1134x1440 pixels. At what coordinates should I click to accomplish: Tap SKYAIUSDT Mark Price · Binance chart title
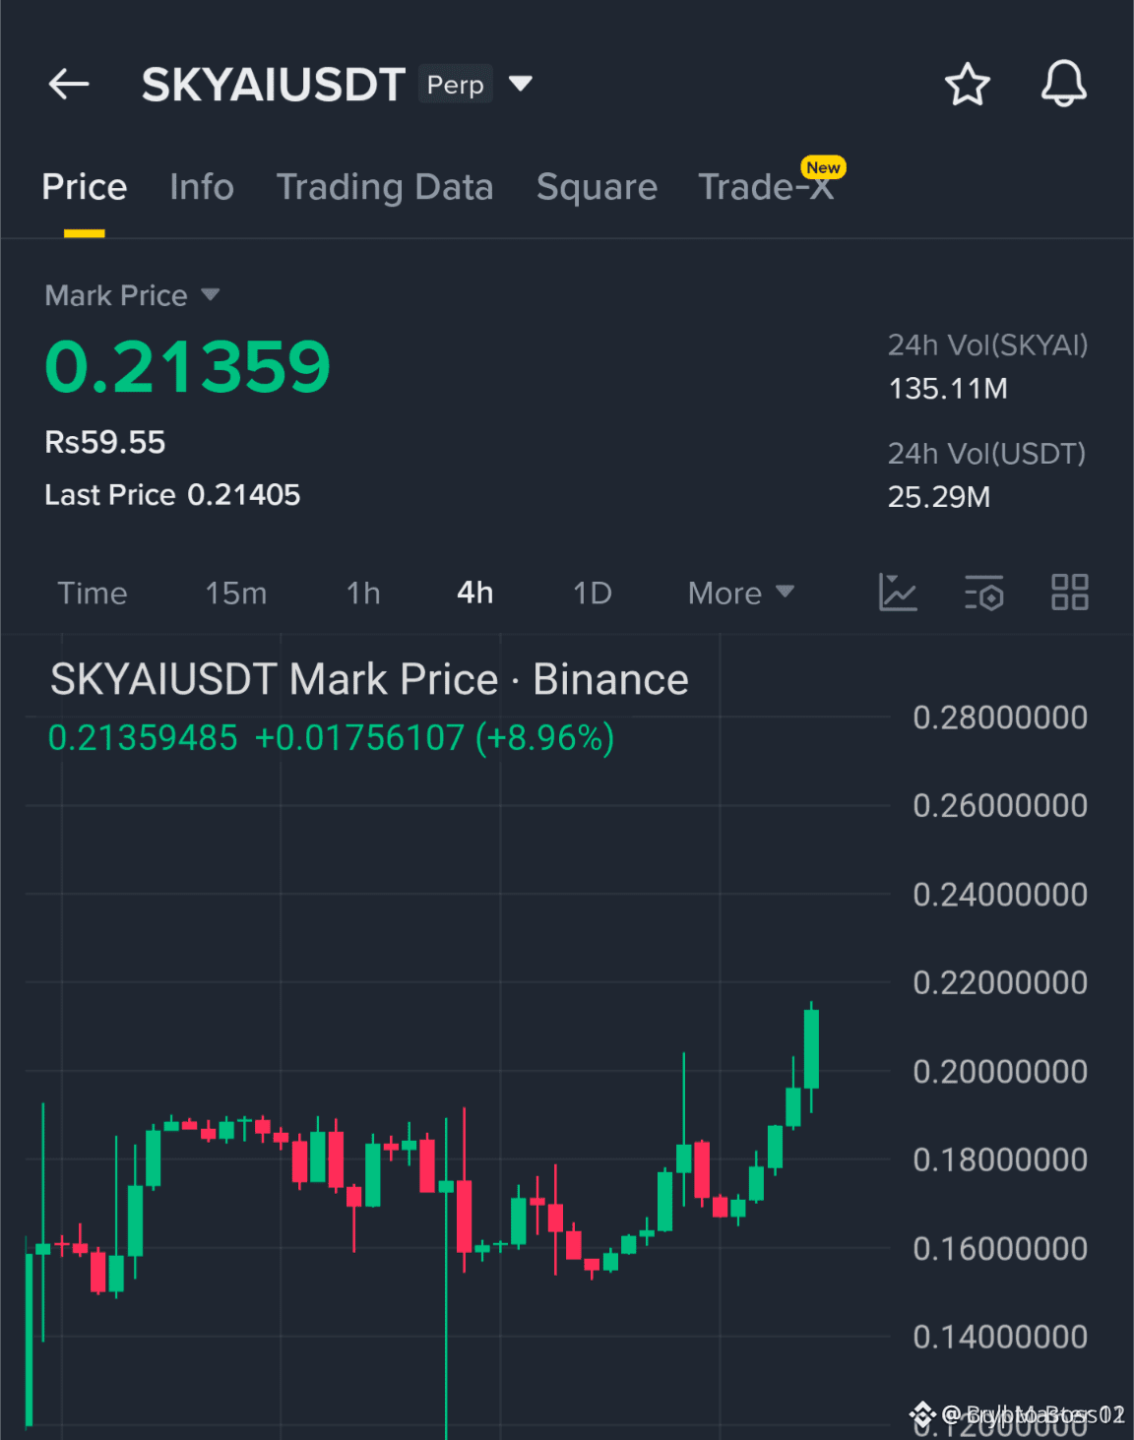click(369, 679)
